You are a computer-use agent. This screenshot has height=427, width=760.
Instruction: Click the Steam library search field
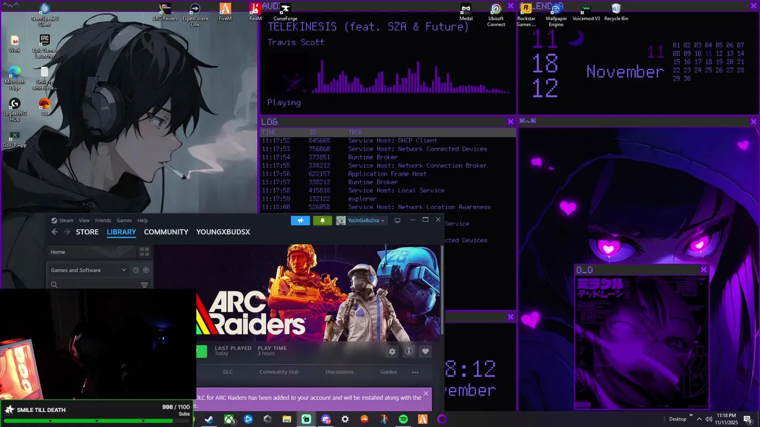point(95,285)
